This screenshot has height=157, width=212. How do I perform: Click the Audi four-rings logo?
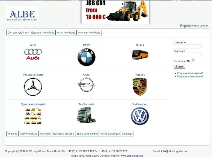[33, 54]
